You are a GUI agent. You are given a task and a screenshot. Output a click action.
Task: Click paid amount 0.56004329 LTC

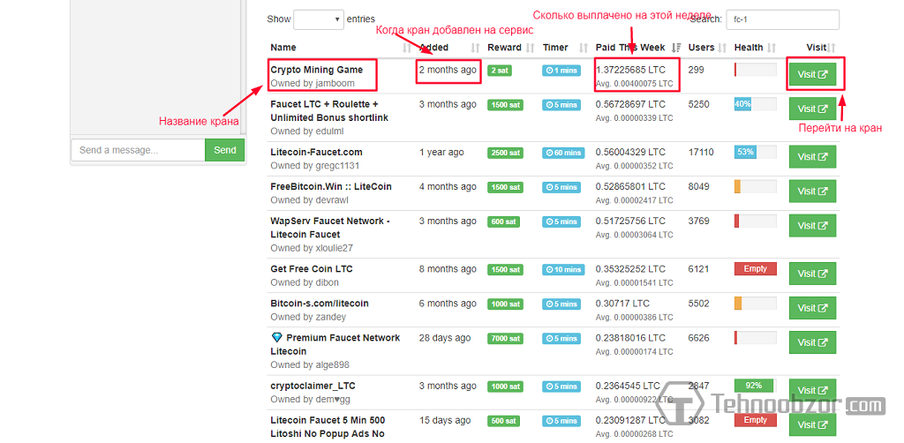(630, 152)
